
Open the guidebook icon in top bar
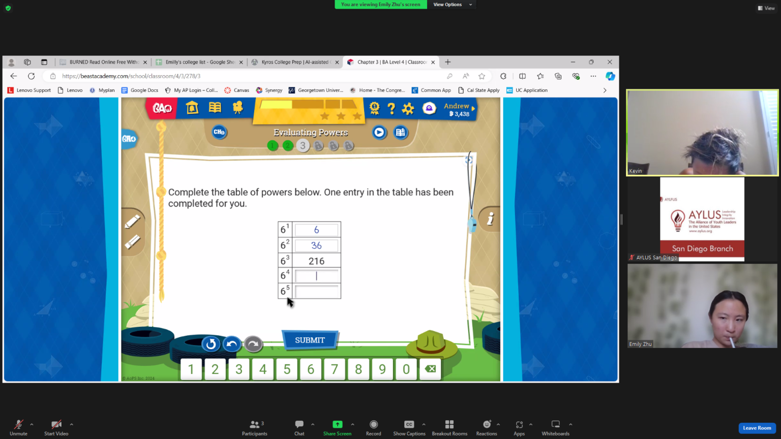click(x=215, y=108)
